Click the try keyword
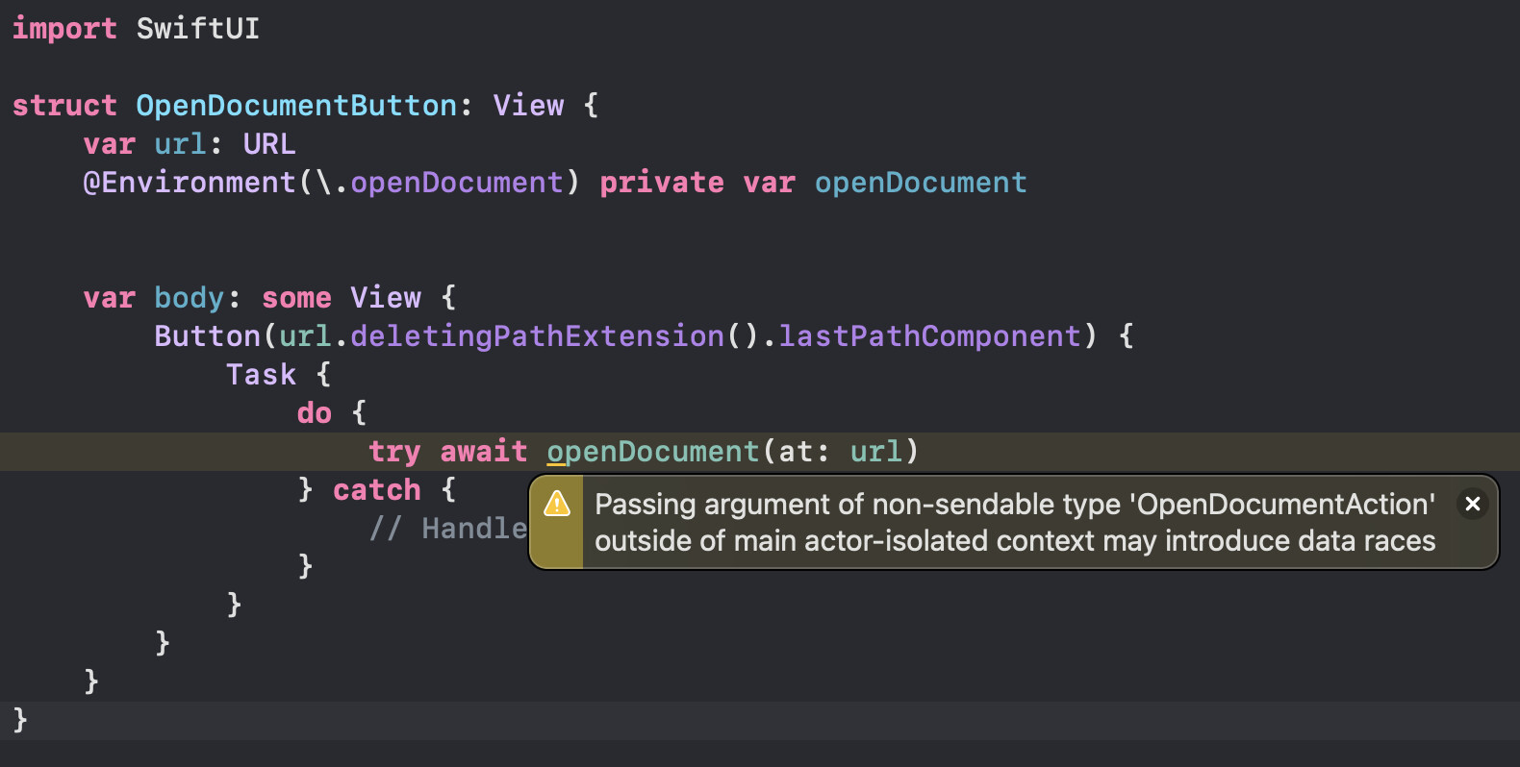Viewport: 1520px width, 767px height. [394, 452]
